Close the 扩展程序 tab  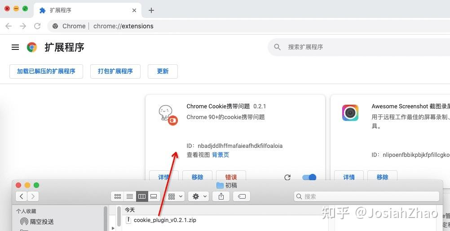click(134, 10)
